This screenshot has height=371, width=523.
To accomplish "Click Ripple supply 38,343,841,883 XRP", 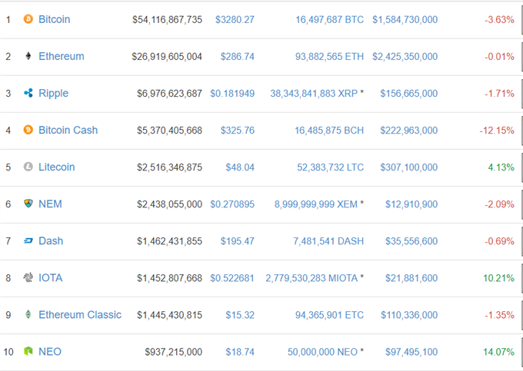I will [x=314, y=94].
